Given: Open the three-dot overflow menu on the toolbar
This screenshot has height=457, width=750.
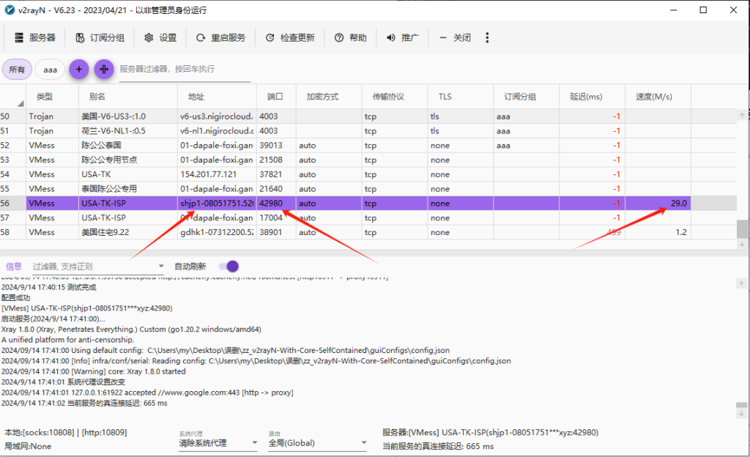Looking at the screenshot, I should 487,37.
